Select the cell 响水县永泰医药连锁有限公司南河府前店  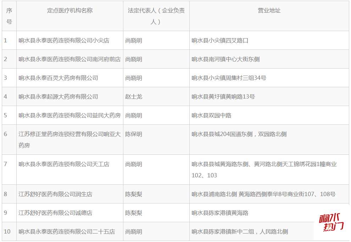click(69, 59)
